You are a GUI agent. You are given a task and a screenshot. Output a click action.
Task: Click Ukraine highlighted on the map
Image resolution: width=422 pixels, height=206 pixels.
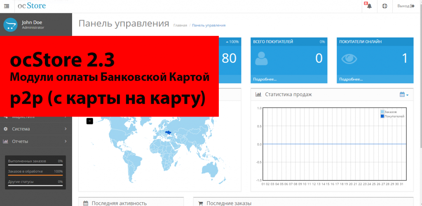coord(169,133)
